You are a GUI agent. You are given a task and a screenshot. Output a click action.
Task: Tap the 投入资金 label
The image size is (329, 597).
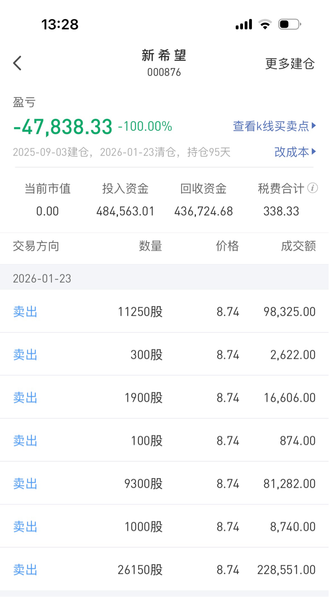125,189
